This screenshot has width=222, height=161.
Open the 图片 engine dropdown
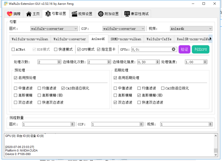coord(54,29)
